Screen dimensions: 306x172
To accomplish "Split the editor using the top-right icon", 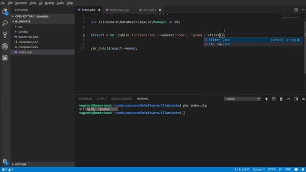I will 296,10.
